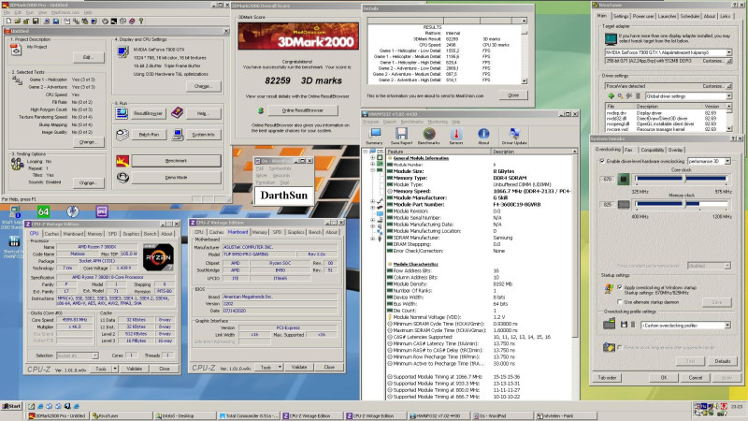
Task: Open Global driver settings dropdown
Action: tap(729, 96)
